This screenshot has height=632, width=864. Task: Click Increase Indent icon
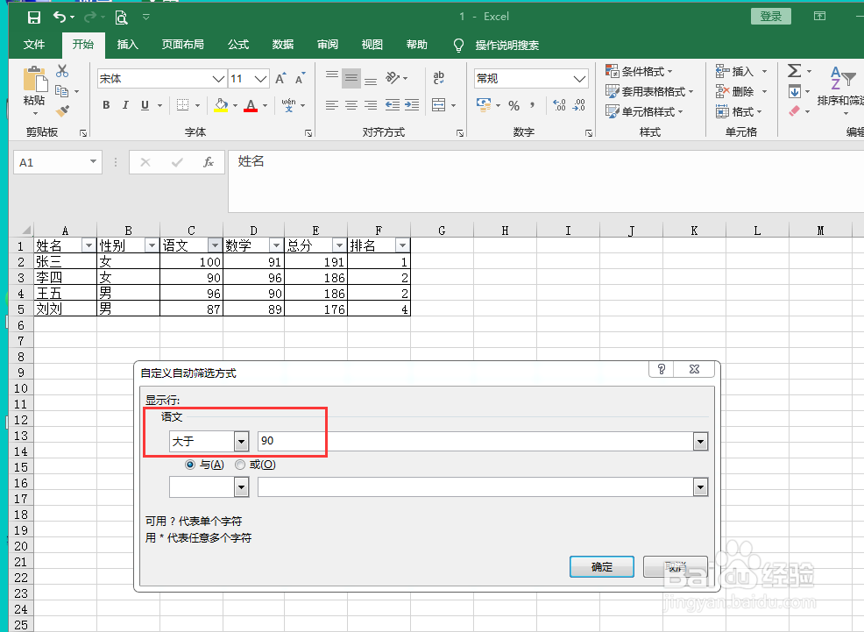click(412, 104)
